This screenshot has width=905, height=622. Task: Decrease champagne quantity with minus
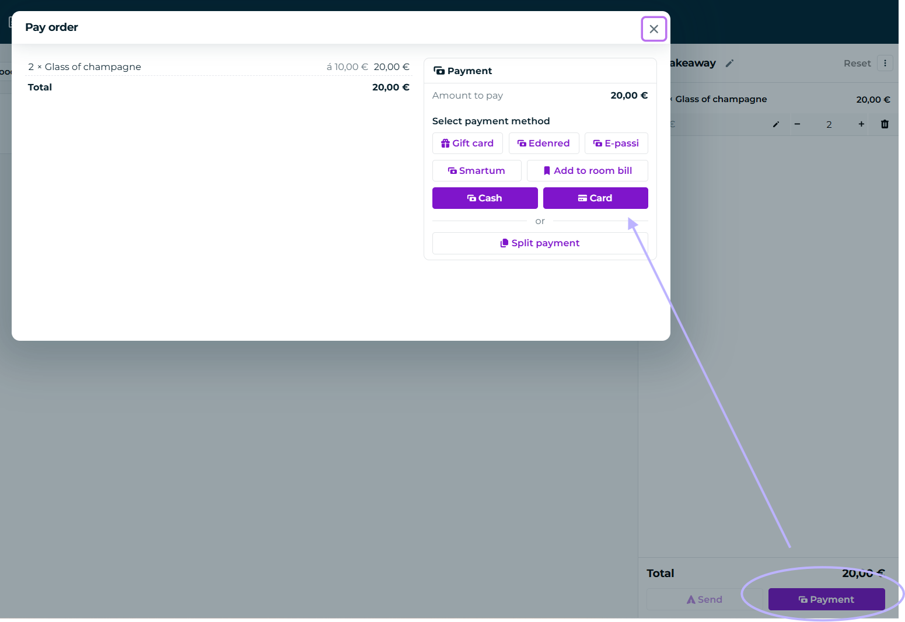tap(797, 124)
